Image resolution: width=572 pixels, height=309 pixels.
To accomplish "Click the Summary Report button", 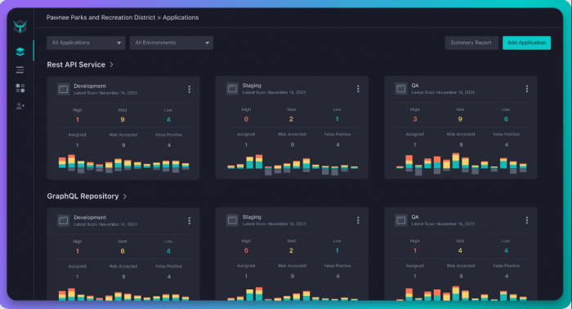I will coord(471,42).
